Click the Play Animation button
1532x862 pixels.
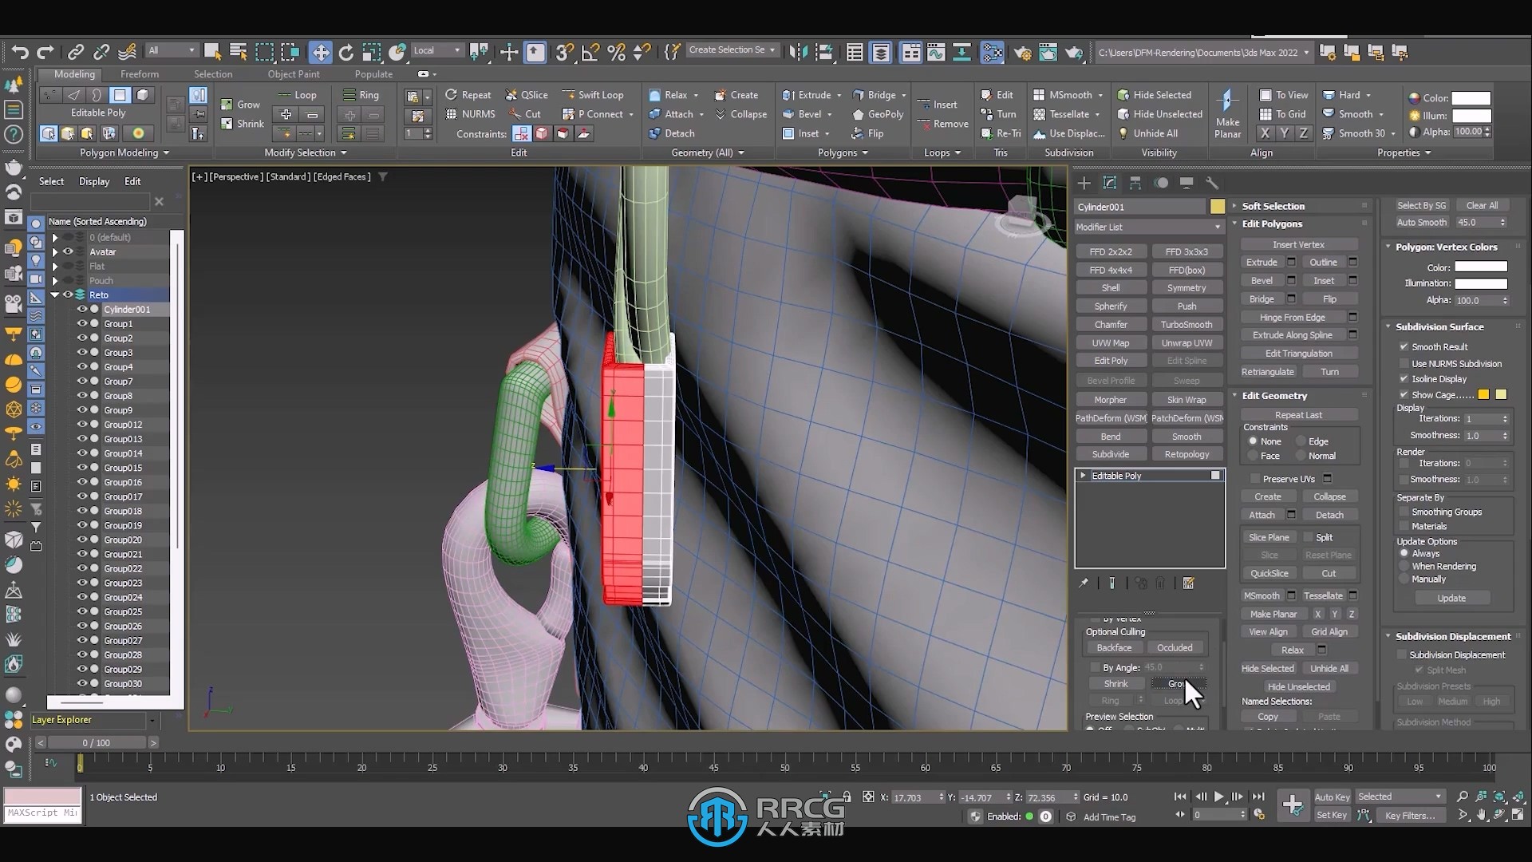coord(1218,797)
